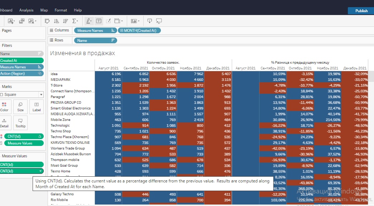Screen dimensions: 374x206
Task: Select the Mobile Zone row label
Action: coord(60,119)
